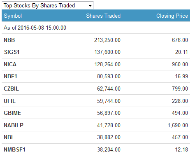Select the NBL stock symbol
The image size is (195, 154).
(x=9, y=137)
